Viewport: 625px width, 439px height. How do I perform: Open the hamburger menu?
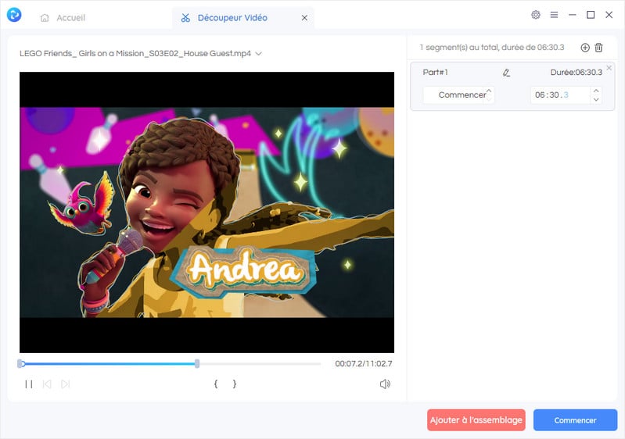[554, 15]
